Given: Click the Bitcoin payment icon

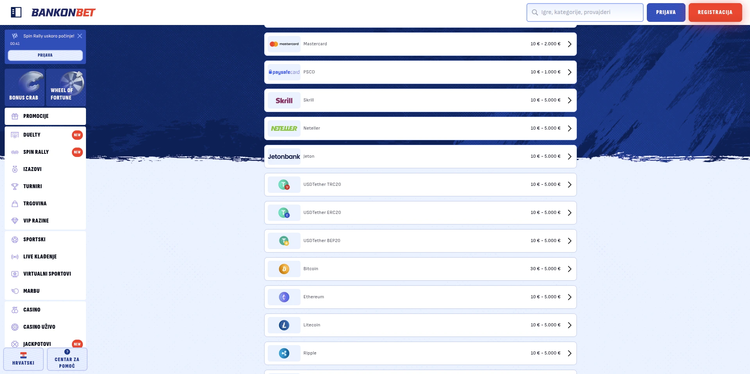Looking at the screenshot, I should [x=284, y=269].
